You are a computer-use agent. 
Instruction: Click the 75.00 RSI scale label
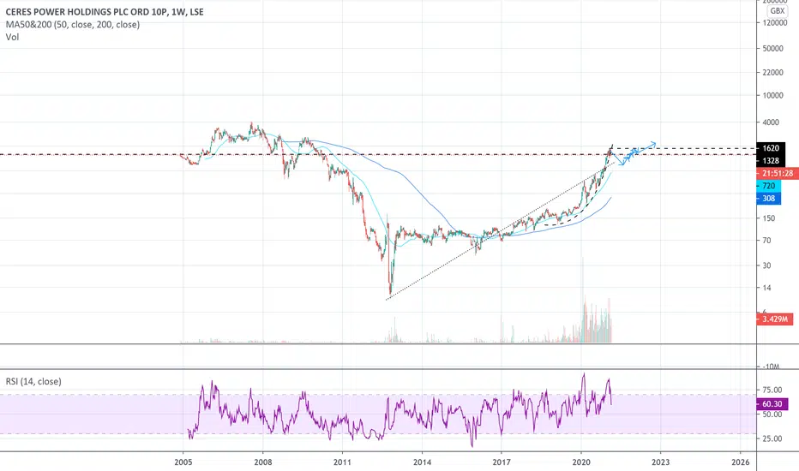coord(772,390)
